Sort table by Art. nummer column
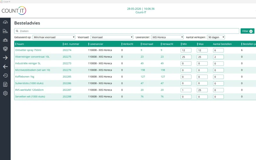256x160 pixels. pos(71,44)
